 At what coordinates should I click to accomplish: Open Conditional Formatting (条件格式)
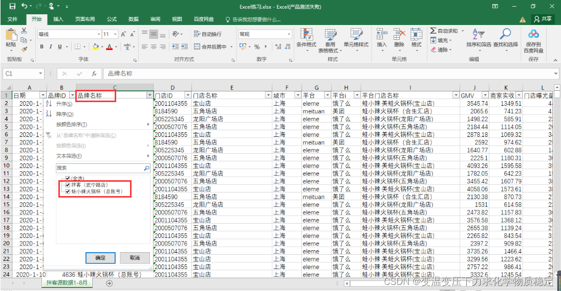click(307, 40)
